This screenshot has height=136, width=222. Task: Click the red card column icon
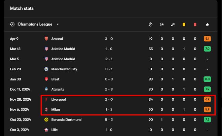[195, 25]
